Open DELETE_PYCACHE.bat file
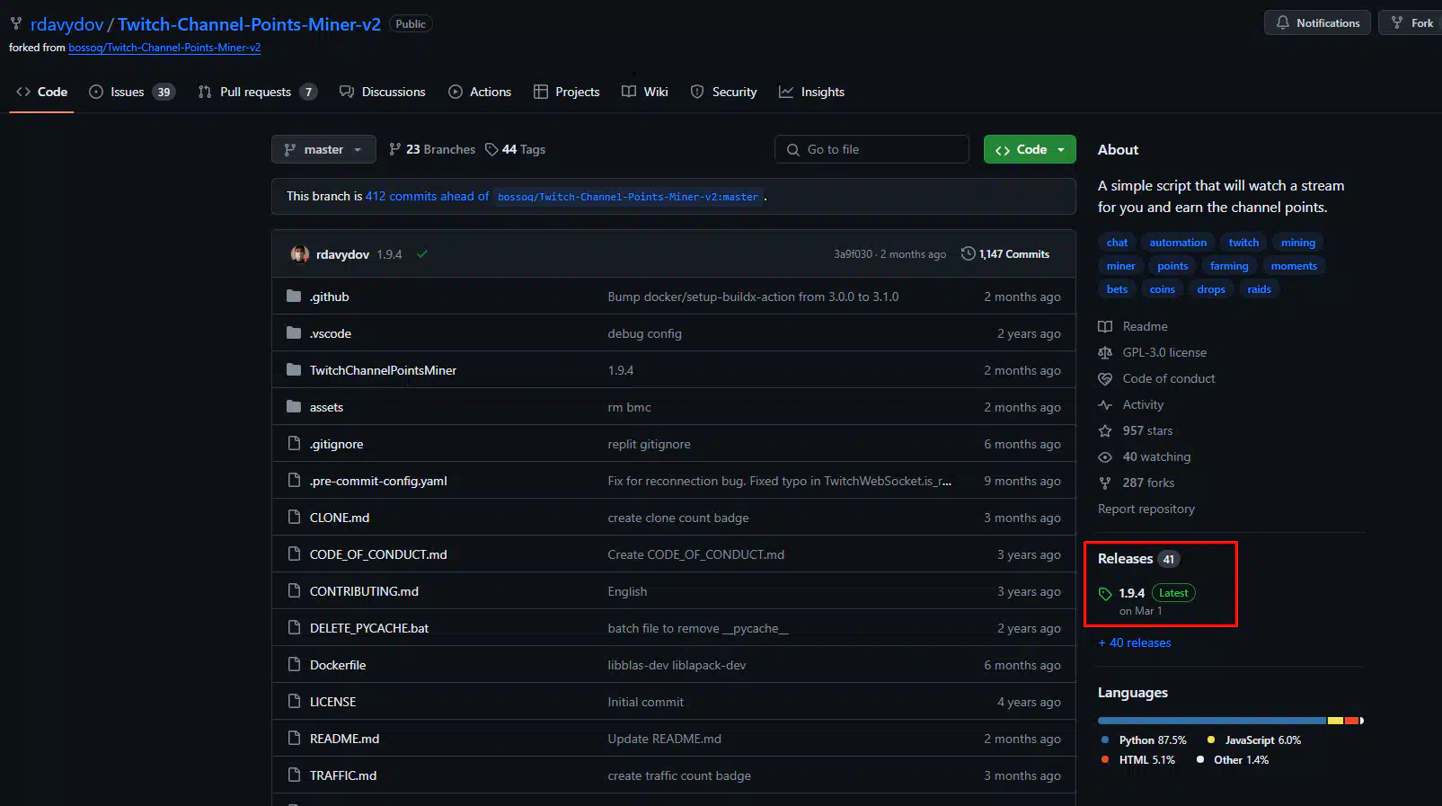This screenshot has width=1442, height=806. (369, 628)
